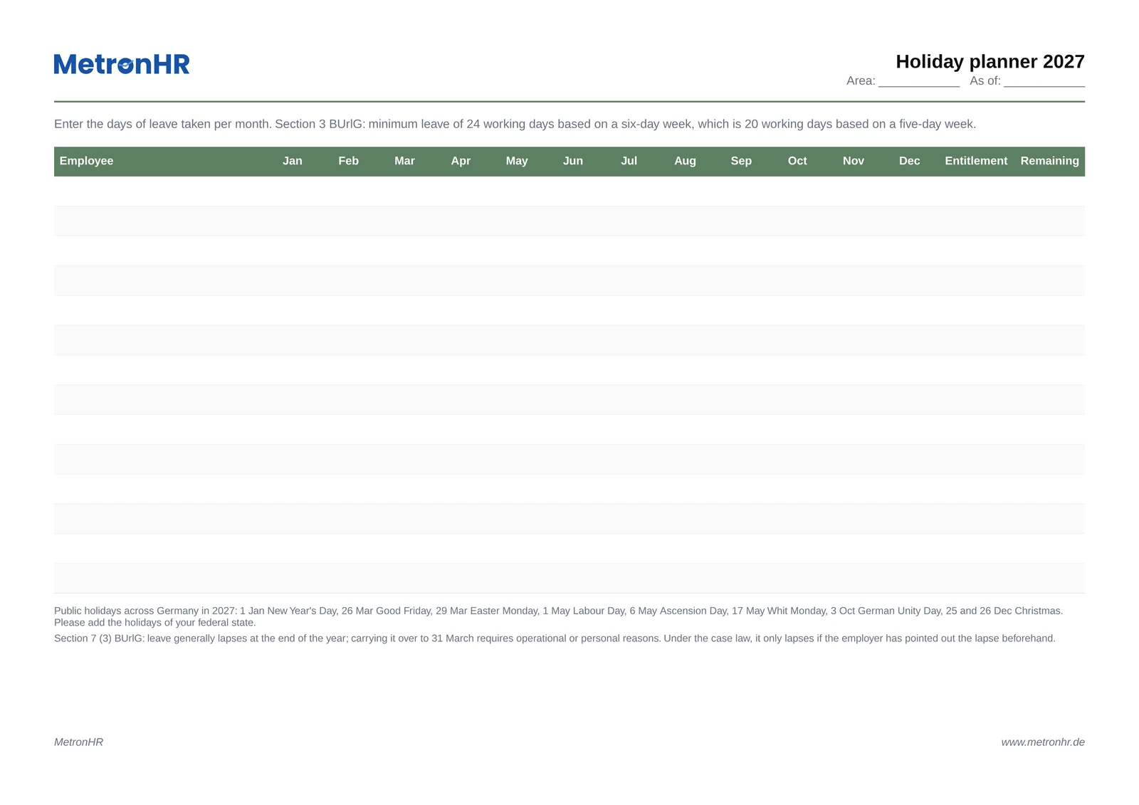Image resolution: width=1139 pixels, height=805 pixels.
Task: Click the MetronHR logo
Action: click(x=122, y=64)
